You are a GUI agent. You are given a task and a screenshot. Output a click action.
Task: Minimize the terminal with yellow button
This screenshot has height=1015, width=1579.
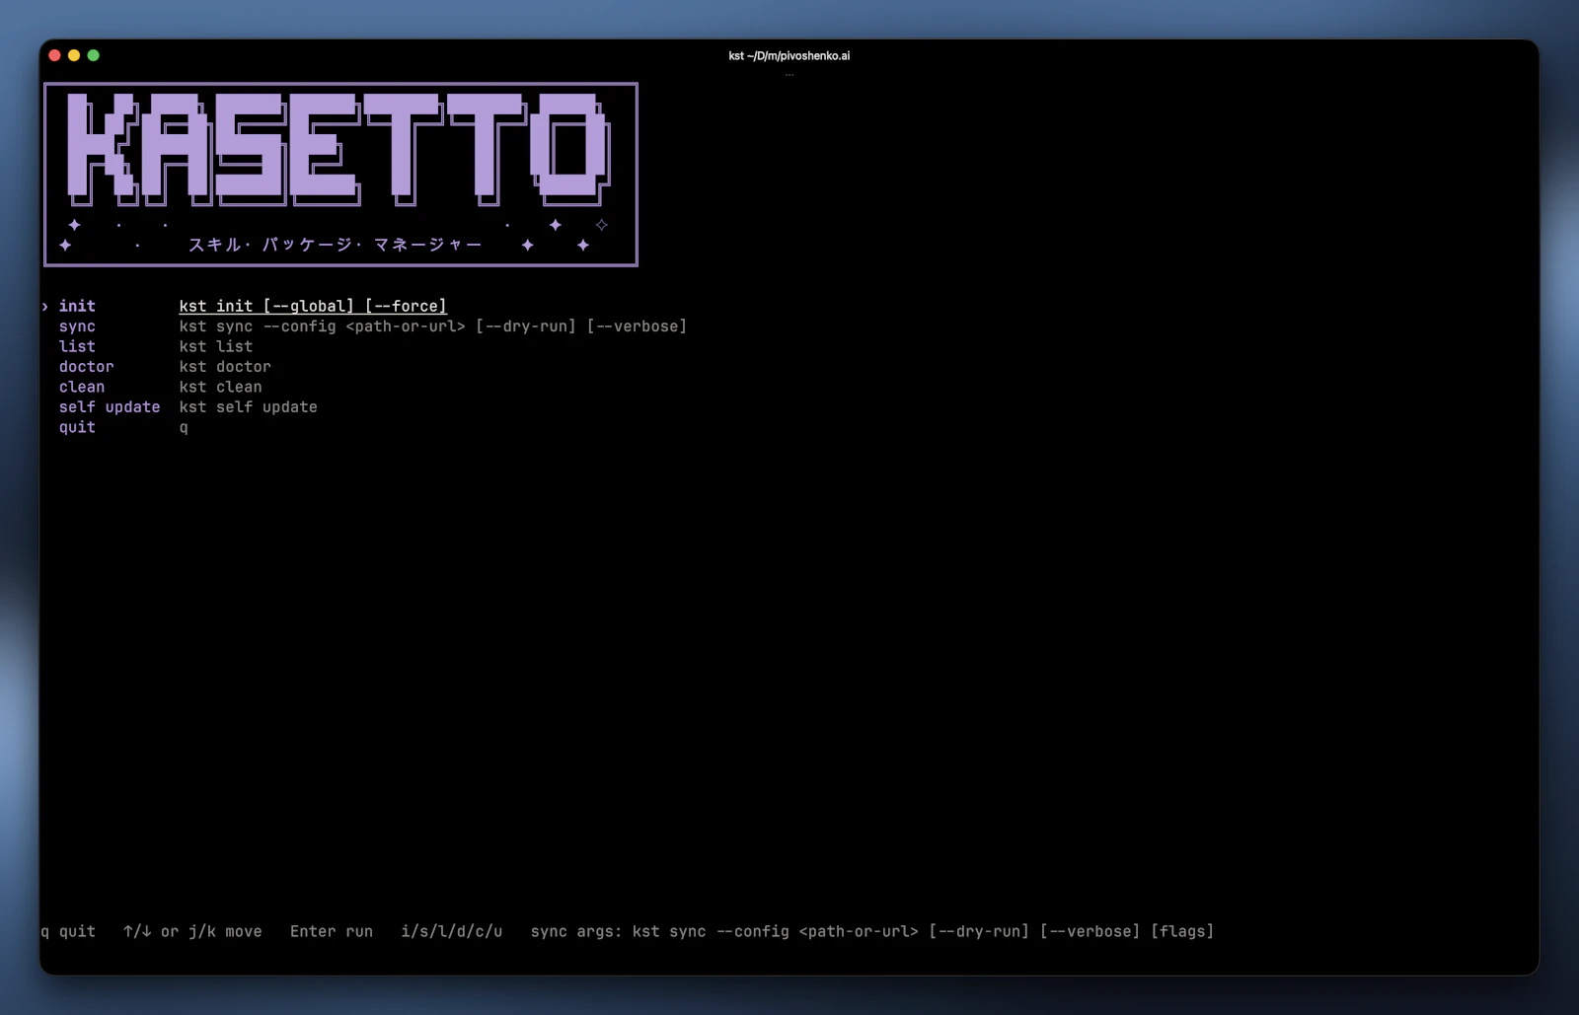point(74,55)
